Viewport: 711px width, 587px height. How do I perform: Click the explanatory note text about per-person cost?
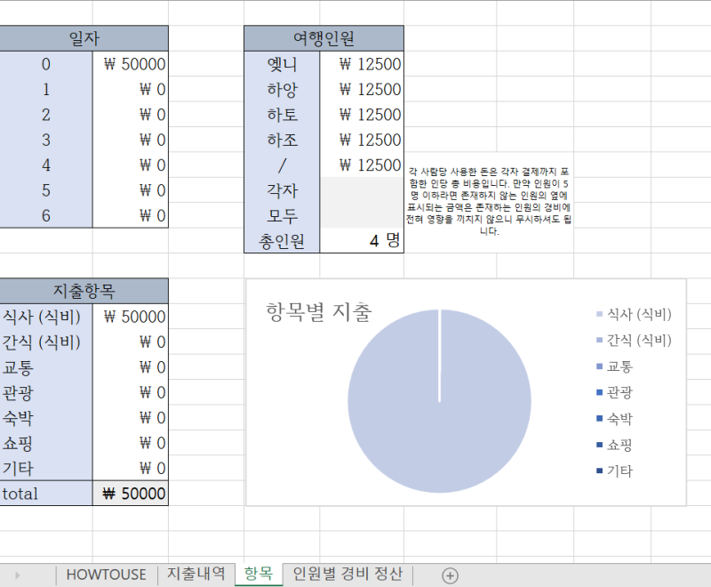tap(489, 201)
